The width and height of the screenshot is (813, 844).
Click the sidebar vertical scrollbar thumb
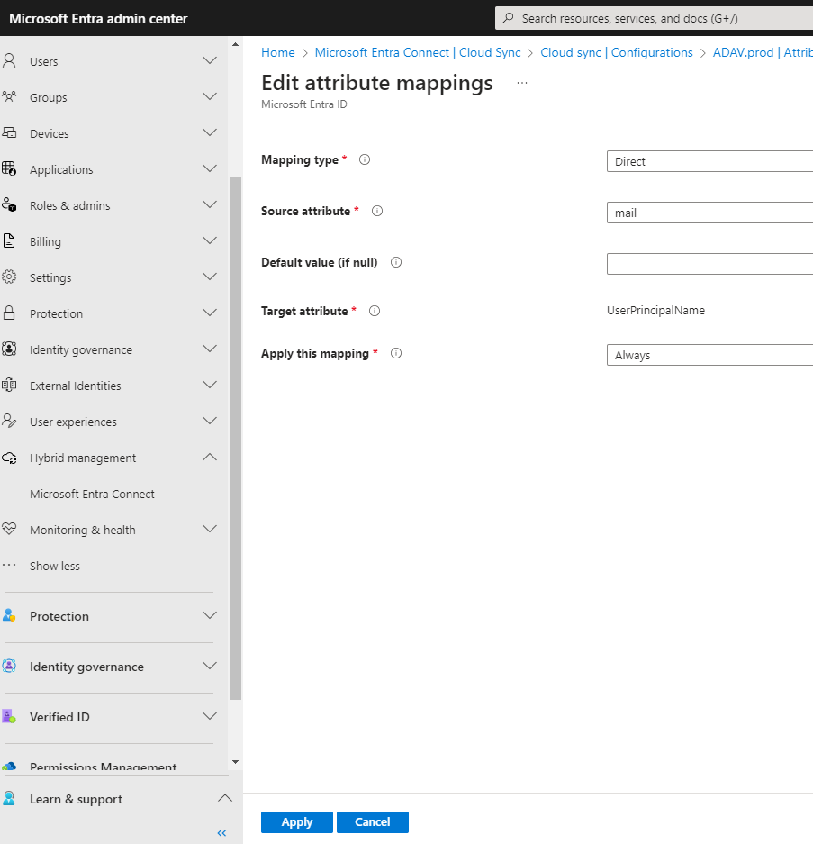235,438
